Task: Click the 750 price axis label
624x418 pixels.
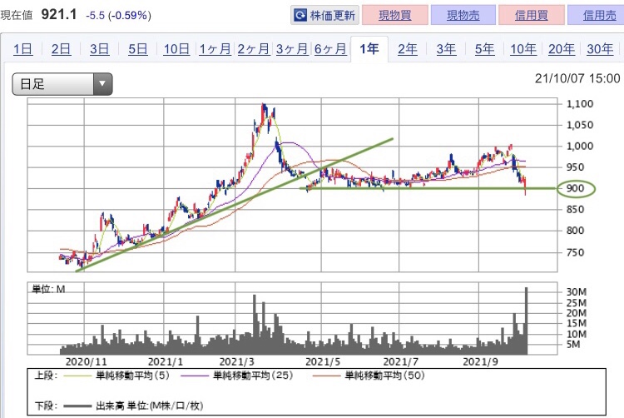Action: pos(575,252)
